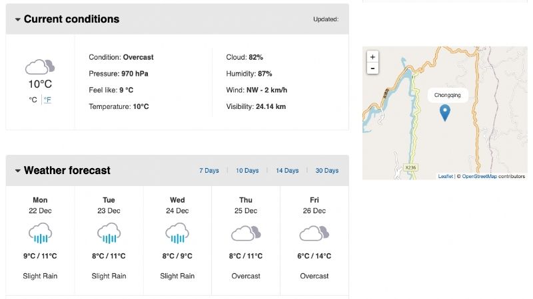Click the current conditions overcast cloud icon
The width and height of the screenshot is (533, 299).
(x=39, y=66)
